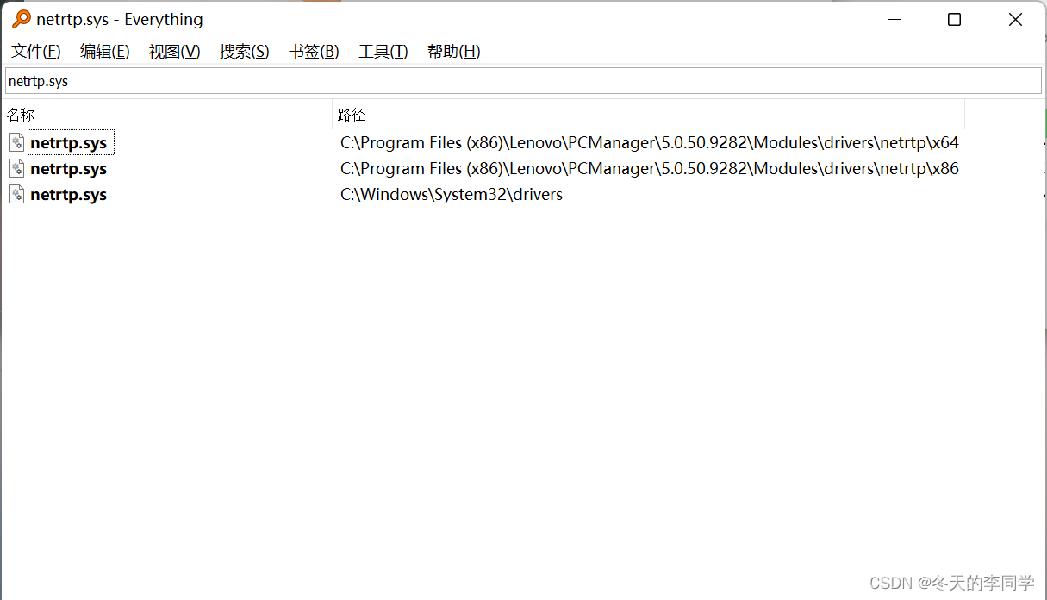Open the 工具(T) menu
This screenshot has height=600, width=1047.
pos(383,52)
